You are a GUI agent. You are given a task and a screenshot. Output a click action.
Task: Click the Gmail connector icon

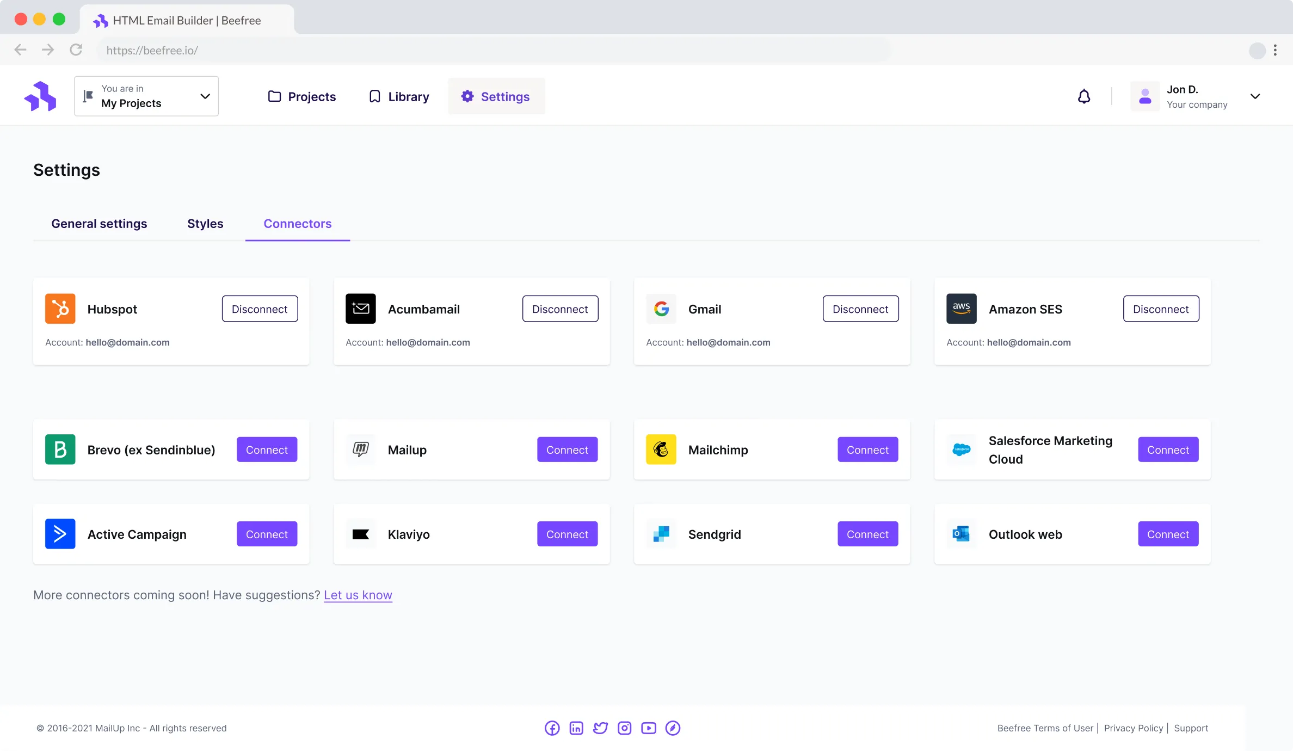pos(661,308)
